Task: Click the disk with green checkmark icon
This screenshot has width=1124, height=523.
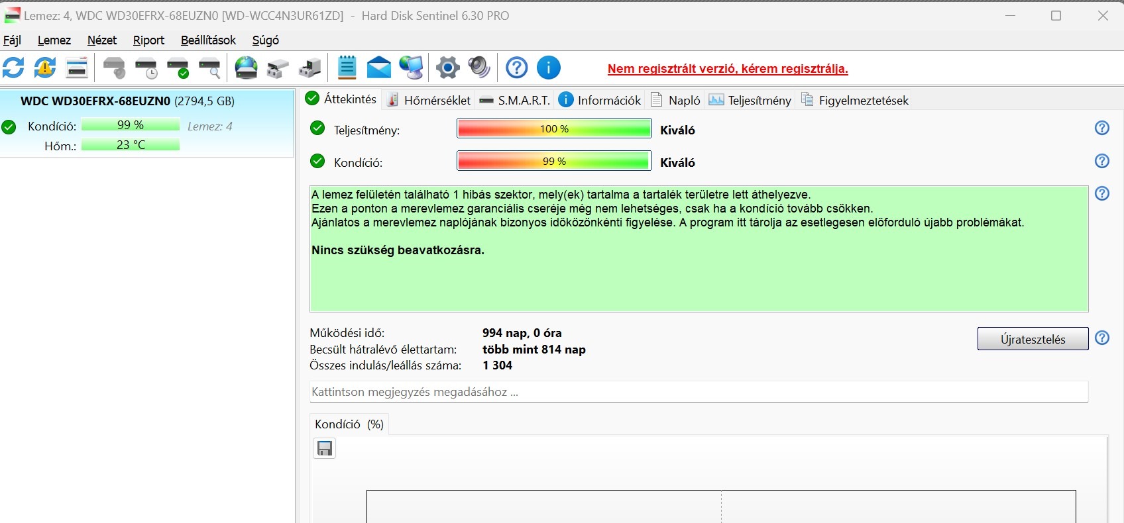Action: tap(178, 68)
